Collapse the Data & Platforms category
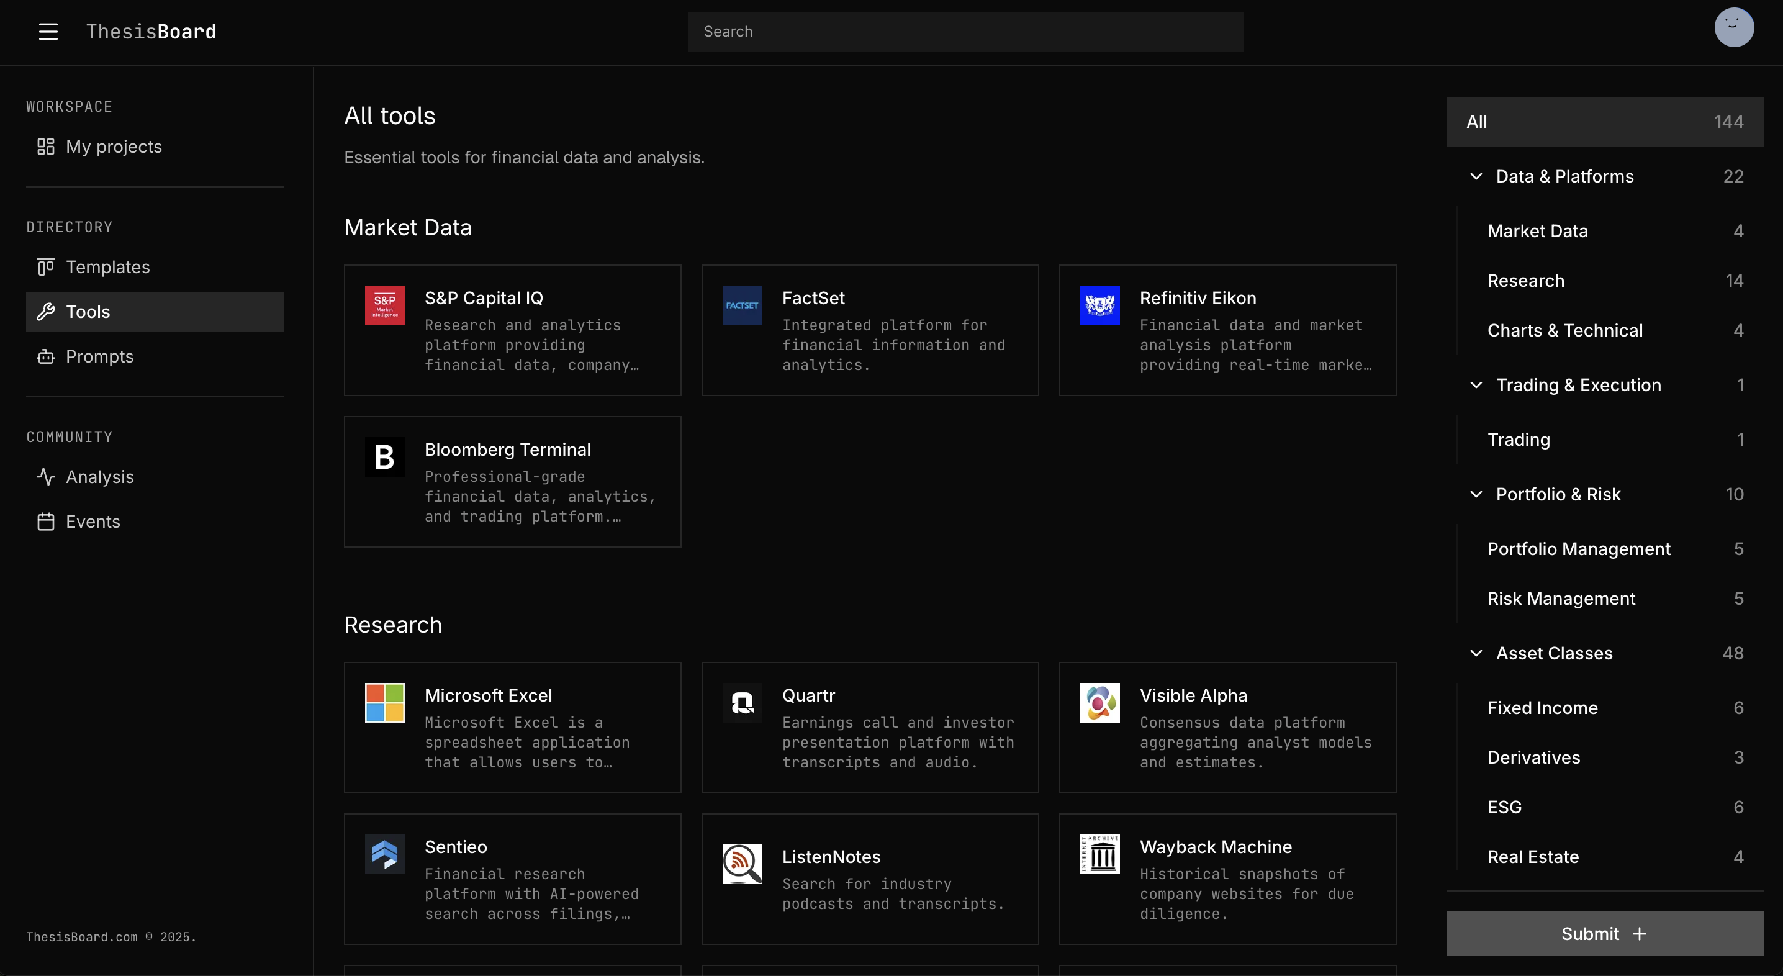Viewport: 1783px width, 976px height. pyautogui.click(x=1476, y=176)
